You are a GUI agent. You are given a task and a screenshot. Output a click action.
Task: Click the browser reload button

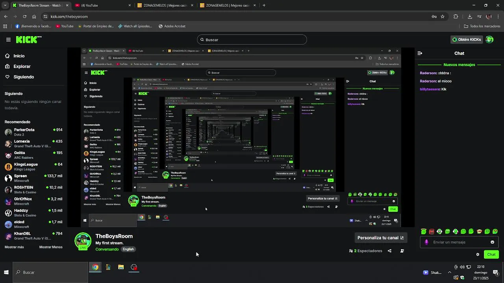(x=24, y=17)
